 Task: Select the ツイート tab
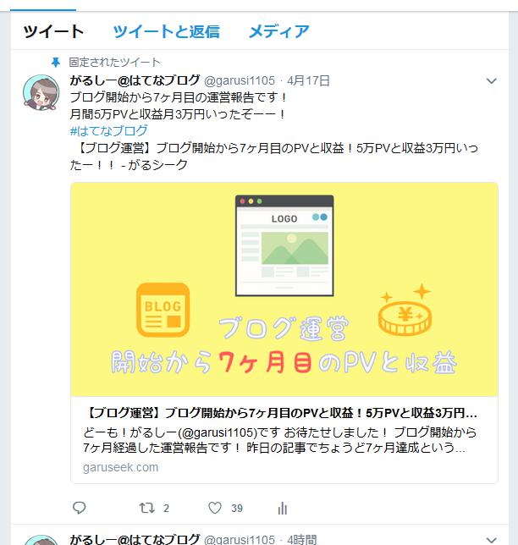[53, 31]
